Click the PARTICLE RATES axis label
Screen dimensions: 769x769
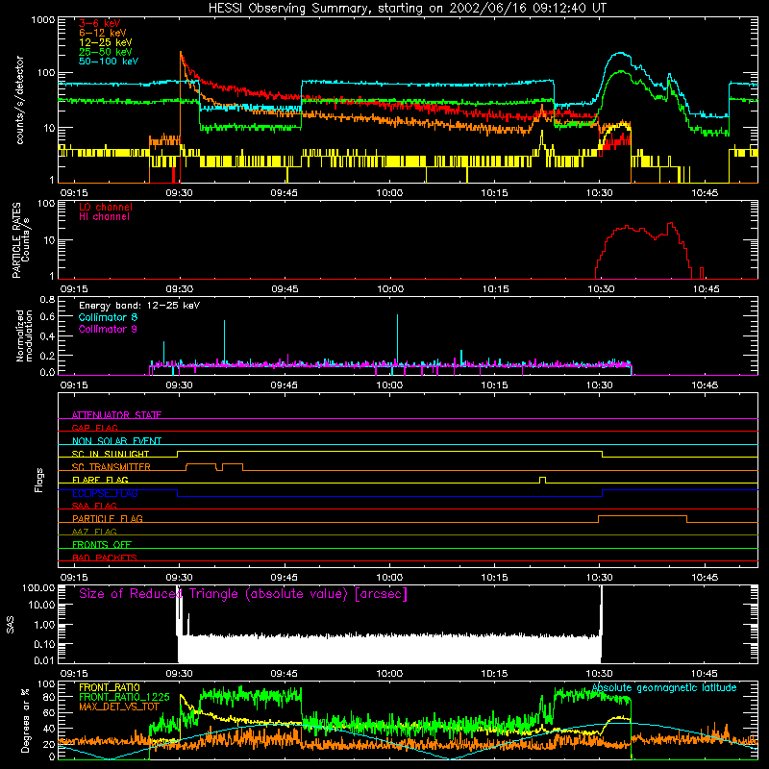[x=21, y=240]
